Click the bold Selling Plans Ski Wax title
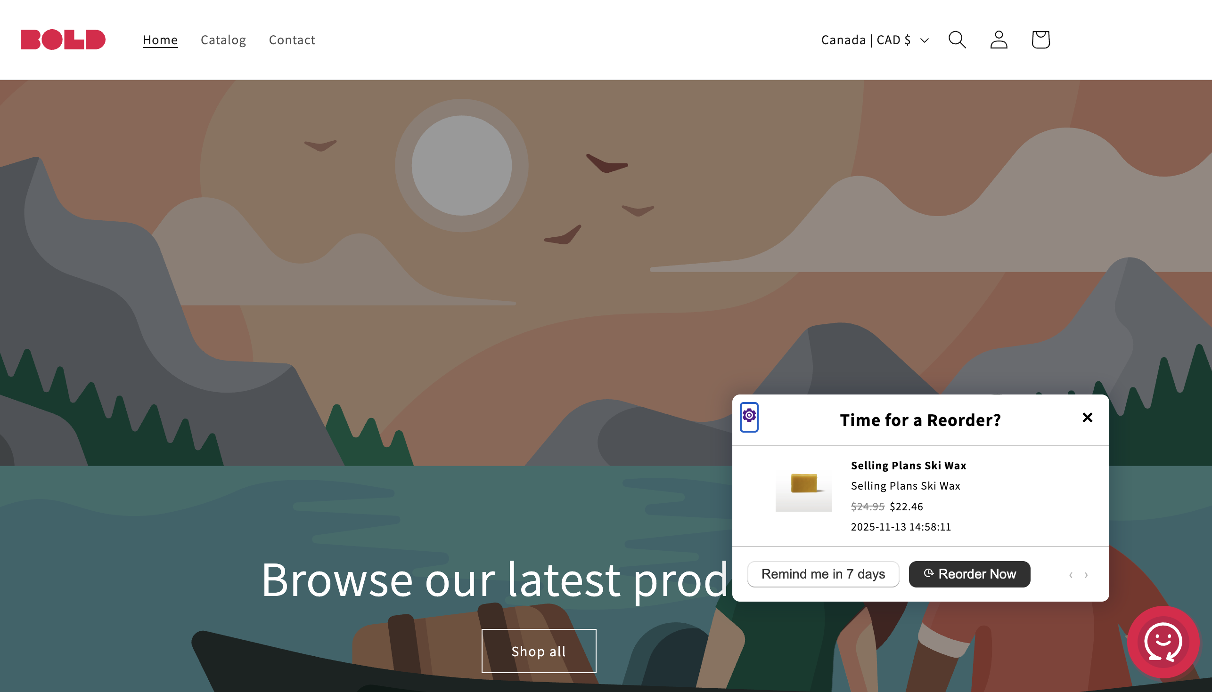The height and width of the screenshot is (692, 1212). click(x=909, y=466)
